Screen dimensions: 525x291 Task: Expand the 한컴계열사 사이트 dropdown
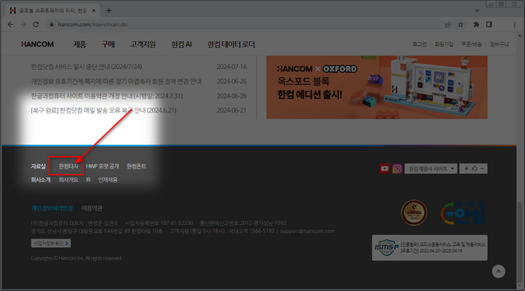pos(430,169)
